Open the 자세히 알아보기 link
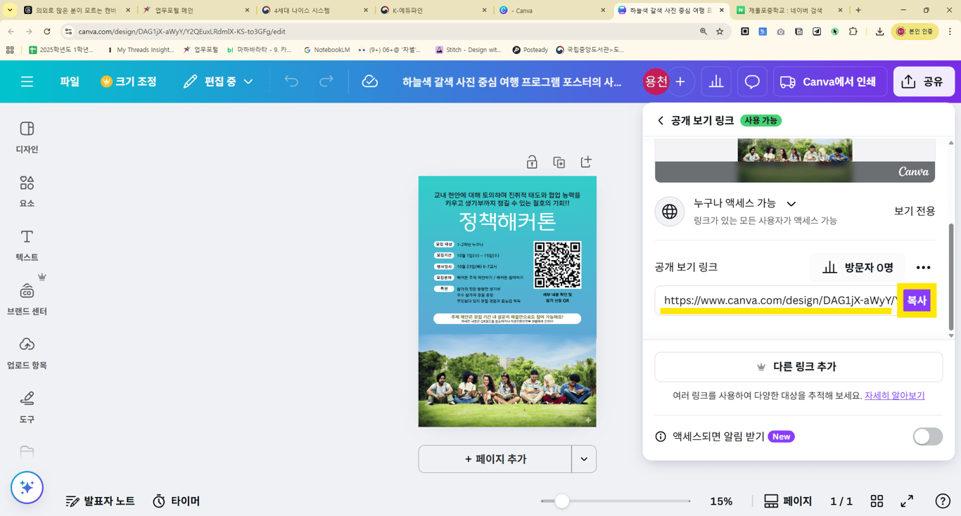Image resolution: width=961 pixels, height=516 pixels. (894, 395)
